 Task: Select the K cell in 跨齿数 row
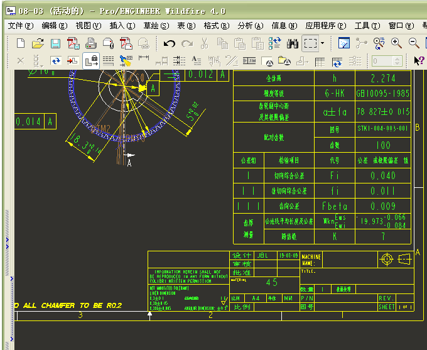(335, 236)
